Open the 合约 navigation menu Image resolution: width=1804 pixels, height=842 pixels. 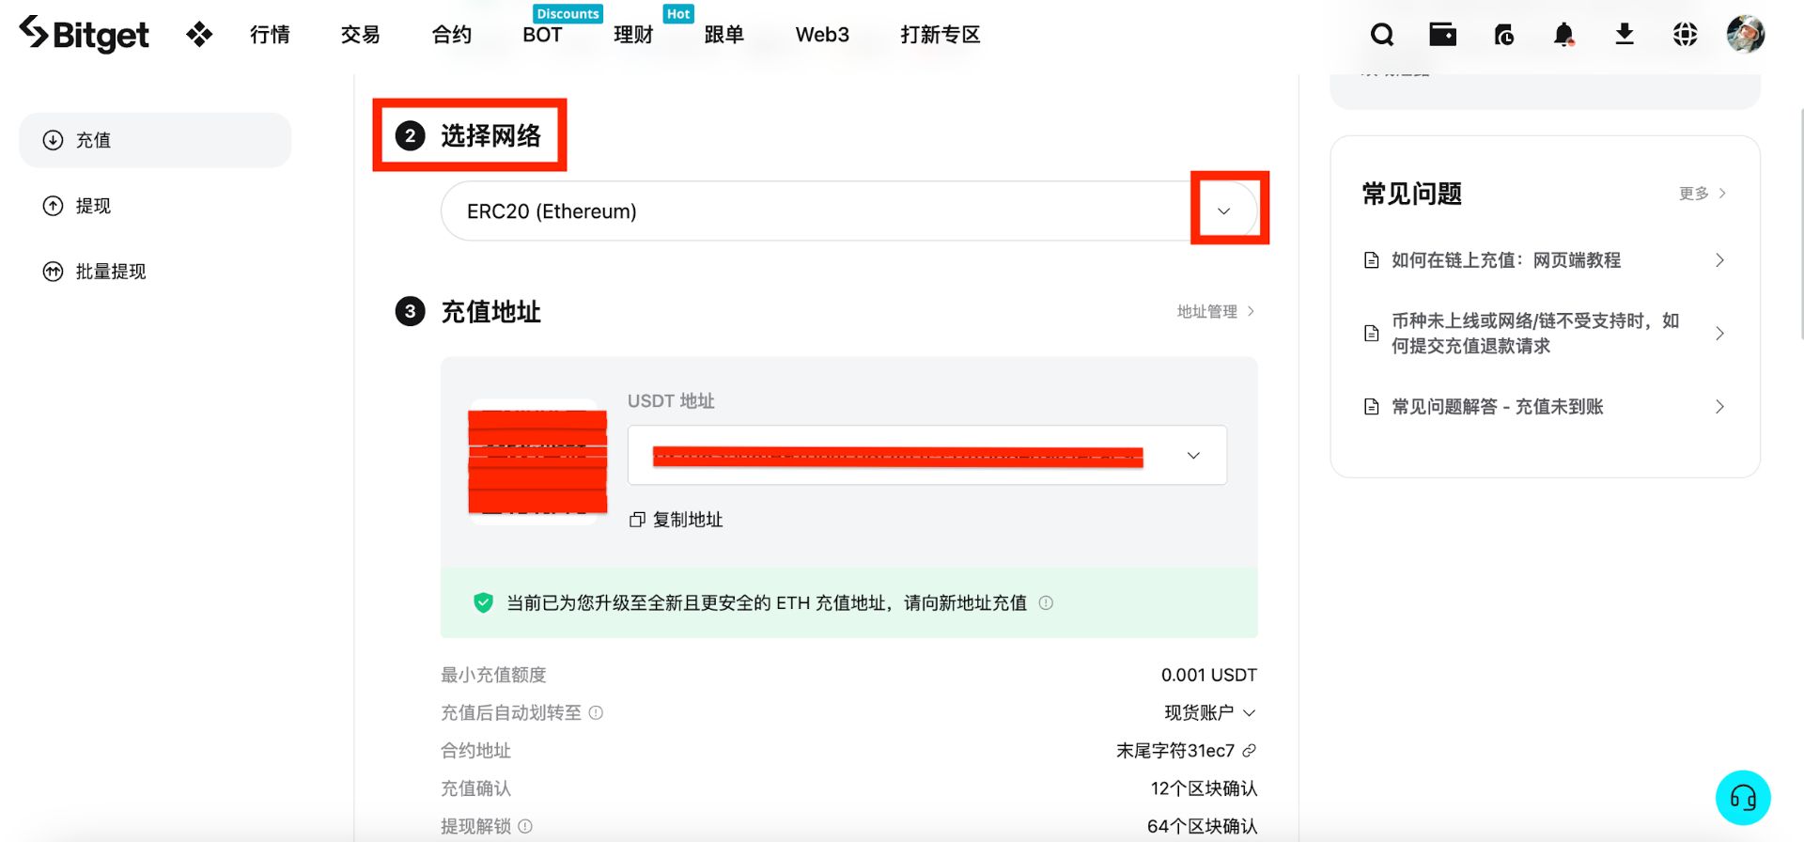(452, 35)
